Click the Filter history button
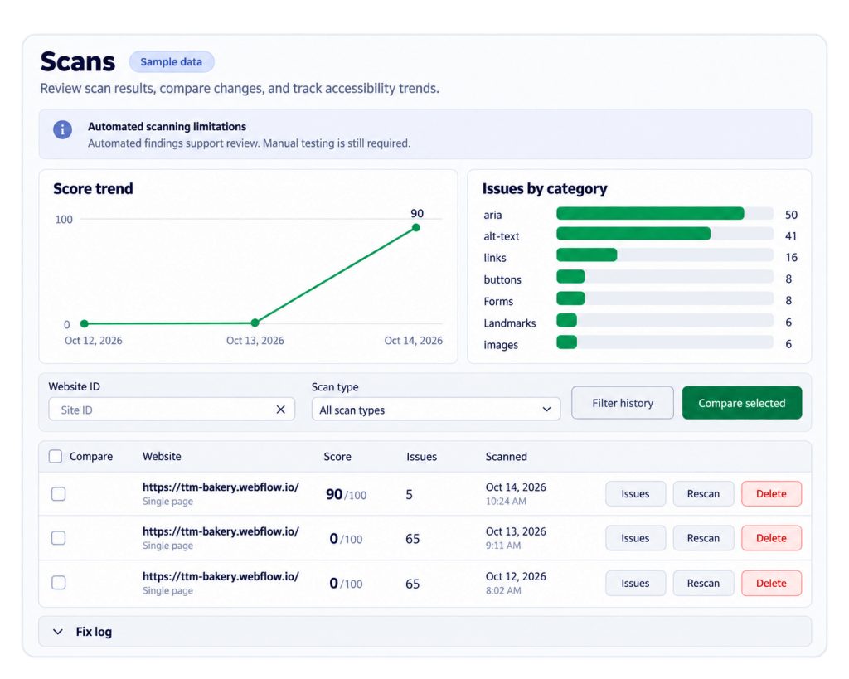 pyautogui.click(x=623, y=403)
